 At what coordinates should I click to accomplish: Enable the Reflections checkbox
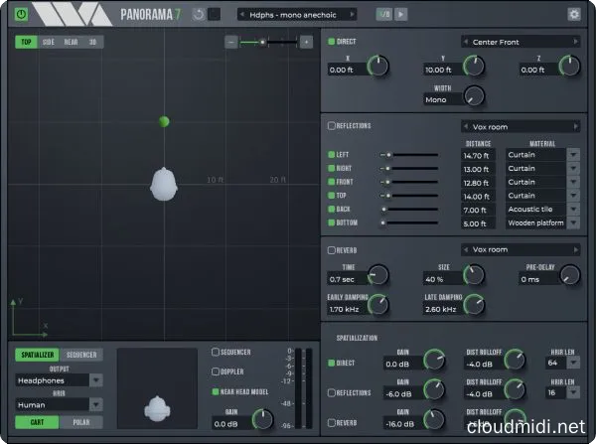pos(332,126)
